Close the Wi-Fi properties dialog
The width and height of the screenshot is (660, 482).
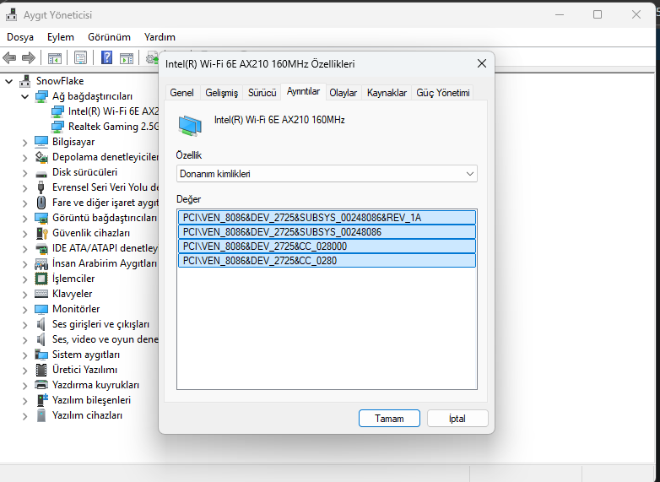pyautogui.click(x=482, y=63)
